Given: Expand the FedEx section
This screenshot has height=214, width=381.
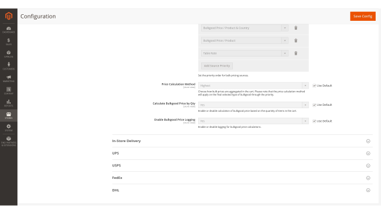Looking at the screenshot, I should 242,178.
